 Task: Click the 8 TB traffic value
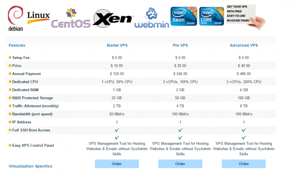[244, 106]
